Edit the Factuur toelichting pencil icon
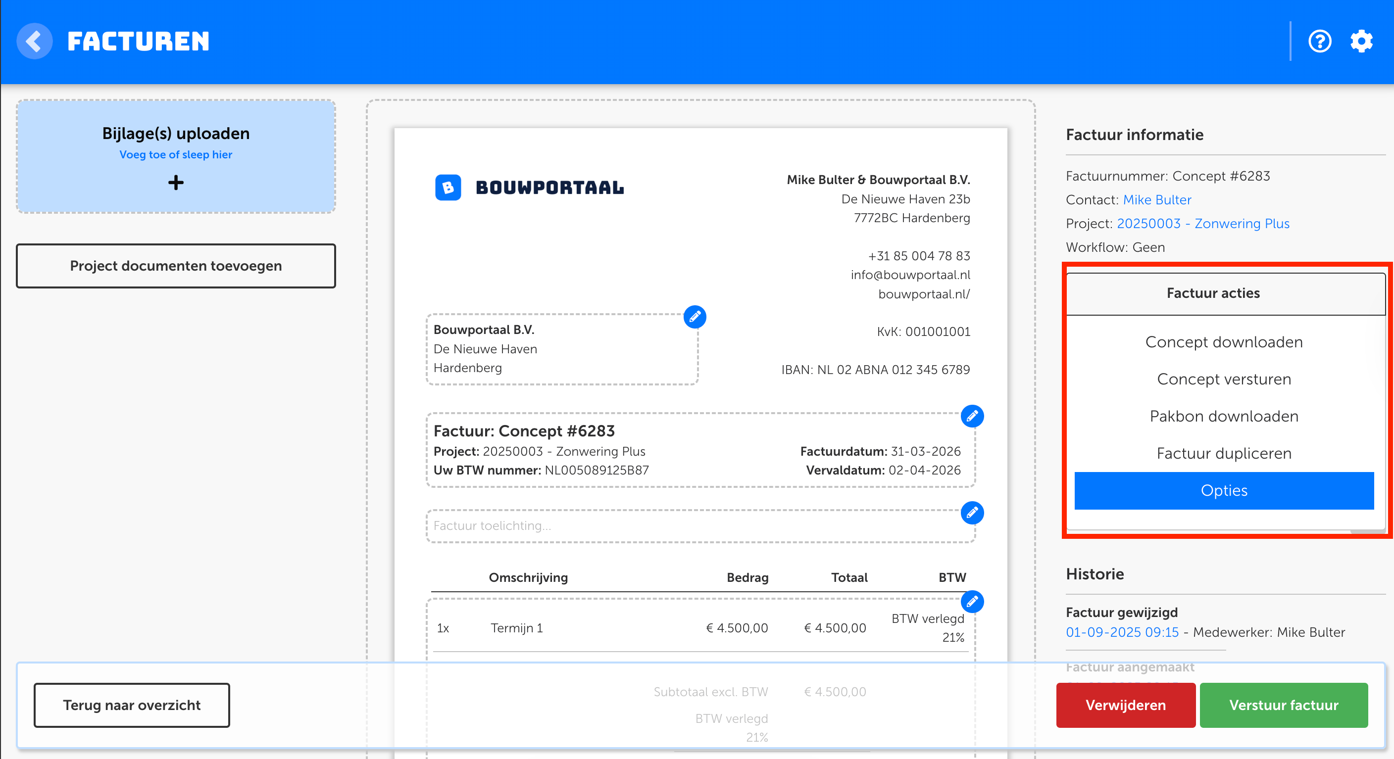The image size is (1394, 759). tap(972, 512)
